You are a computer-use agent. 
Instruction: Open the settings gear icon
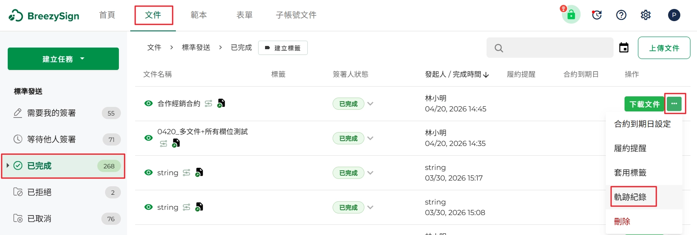pyautogui.click(x=646, y=15)
